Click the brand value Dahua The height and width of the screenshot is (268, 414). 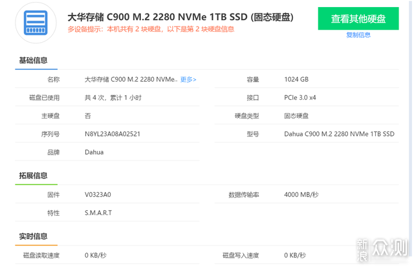[94, 152]
